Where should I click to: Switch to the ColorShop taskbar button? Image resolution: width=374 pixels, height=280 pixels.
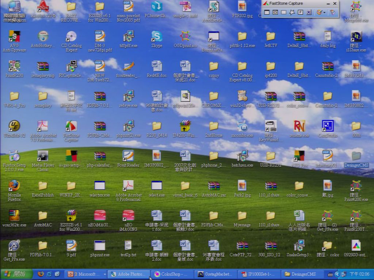pos(172,274)
